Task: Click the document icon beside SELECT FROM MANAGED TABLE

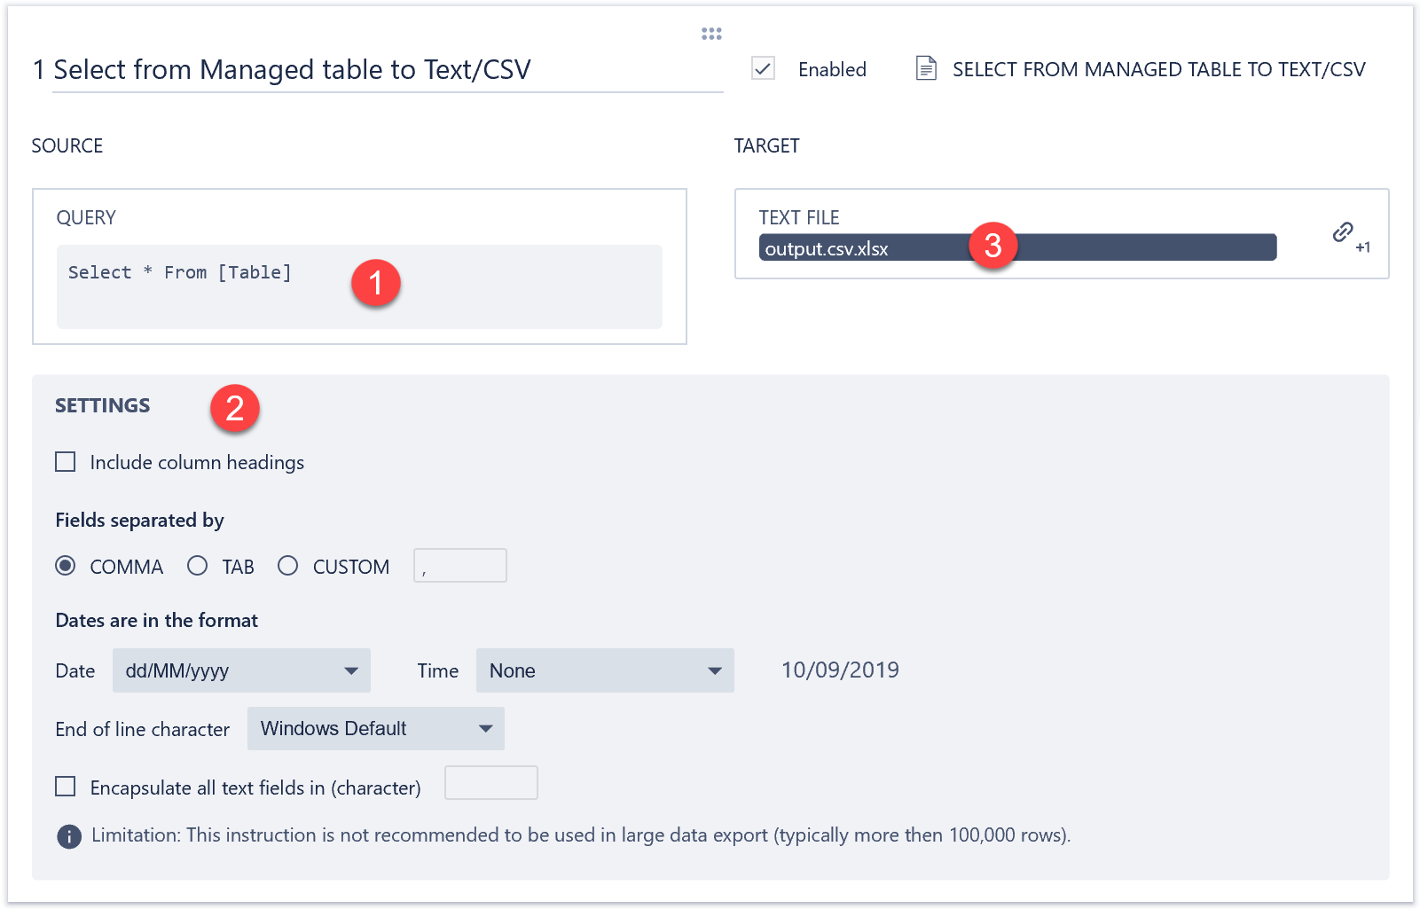Action: [x=926, y=68]
